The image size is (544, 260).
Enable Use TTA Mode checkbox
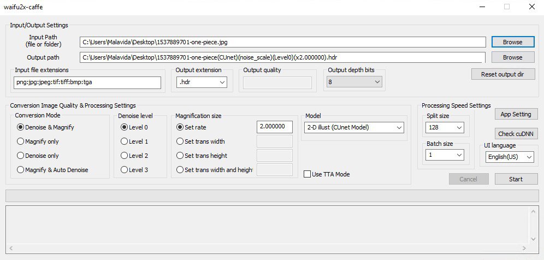308,174
